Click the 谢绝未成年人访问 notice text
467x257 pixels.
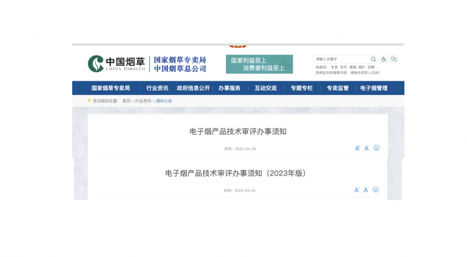tap(364, 73)
